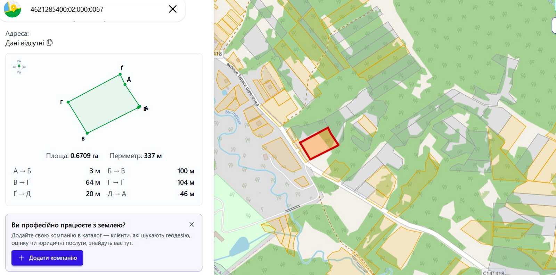Select vertex point Ґ on the parcel outline

120,74
